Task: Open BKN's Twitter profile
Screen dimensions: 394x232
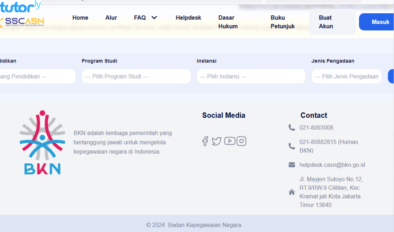Action: pos(217,141)
